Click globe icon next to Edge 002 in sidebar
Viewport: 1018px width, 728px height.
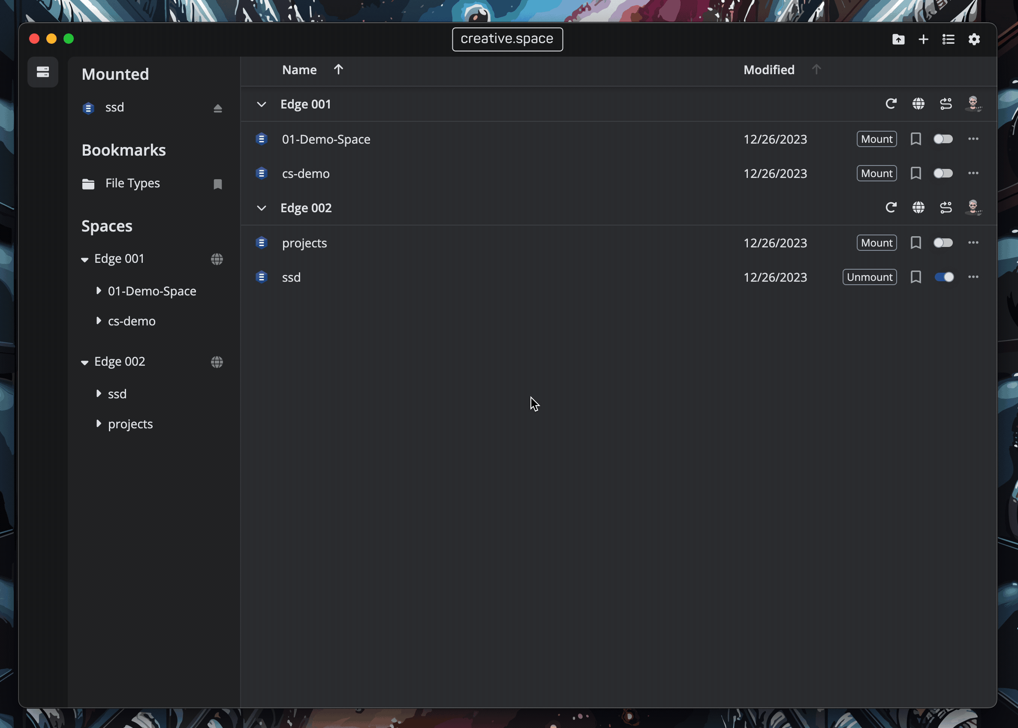217,362
